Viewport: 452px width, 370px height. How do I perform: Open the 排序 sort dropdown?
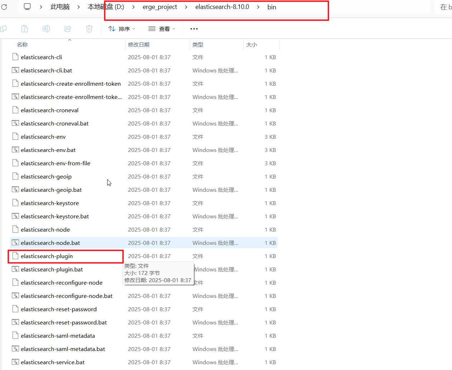click(122, 29)
